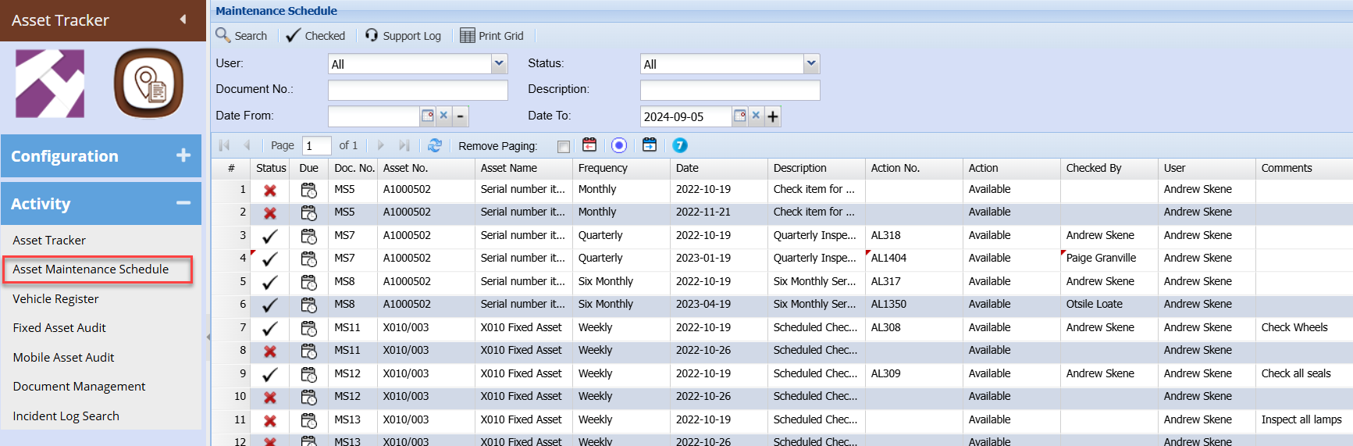
Task: Collapse the Activity section
Action: (x=183, y=203)
